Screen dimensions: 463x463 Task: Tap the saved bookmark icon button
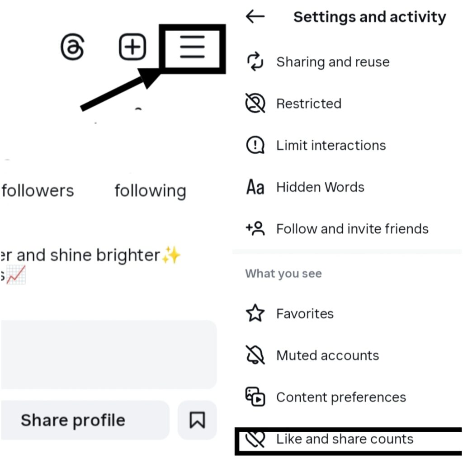pyautogui.click(x=197, y=420)
